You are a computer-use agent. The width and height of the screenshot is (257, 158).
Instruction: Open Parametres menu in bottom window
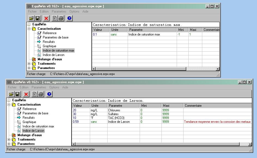click(x=39, y=87)
